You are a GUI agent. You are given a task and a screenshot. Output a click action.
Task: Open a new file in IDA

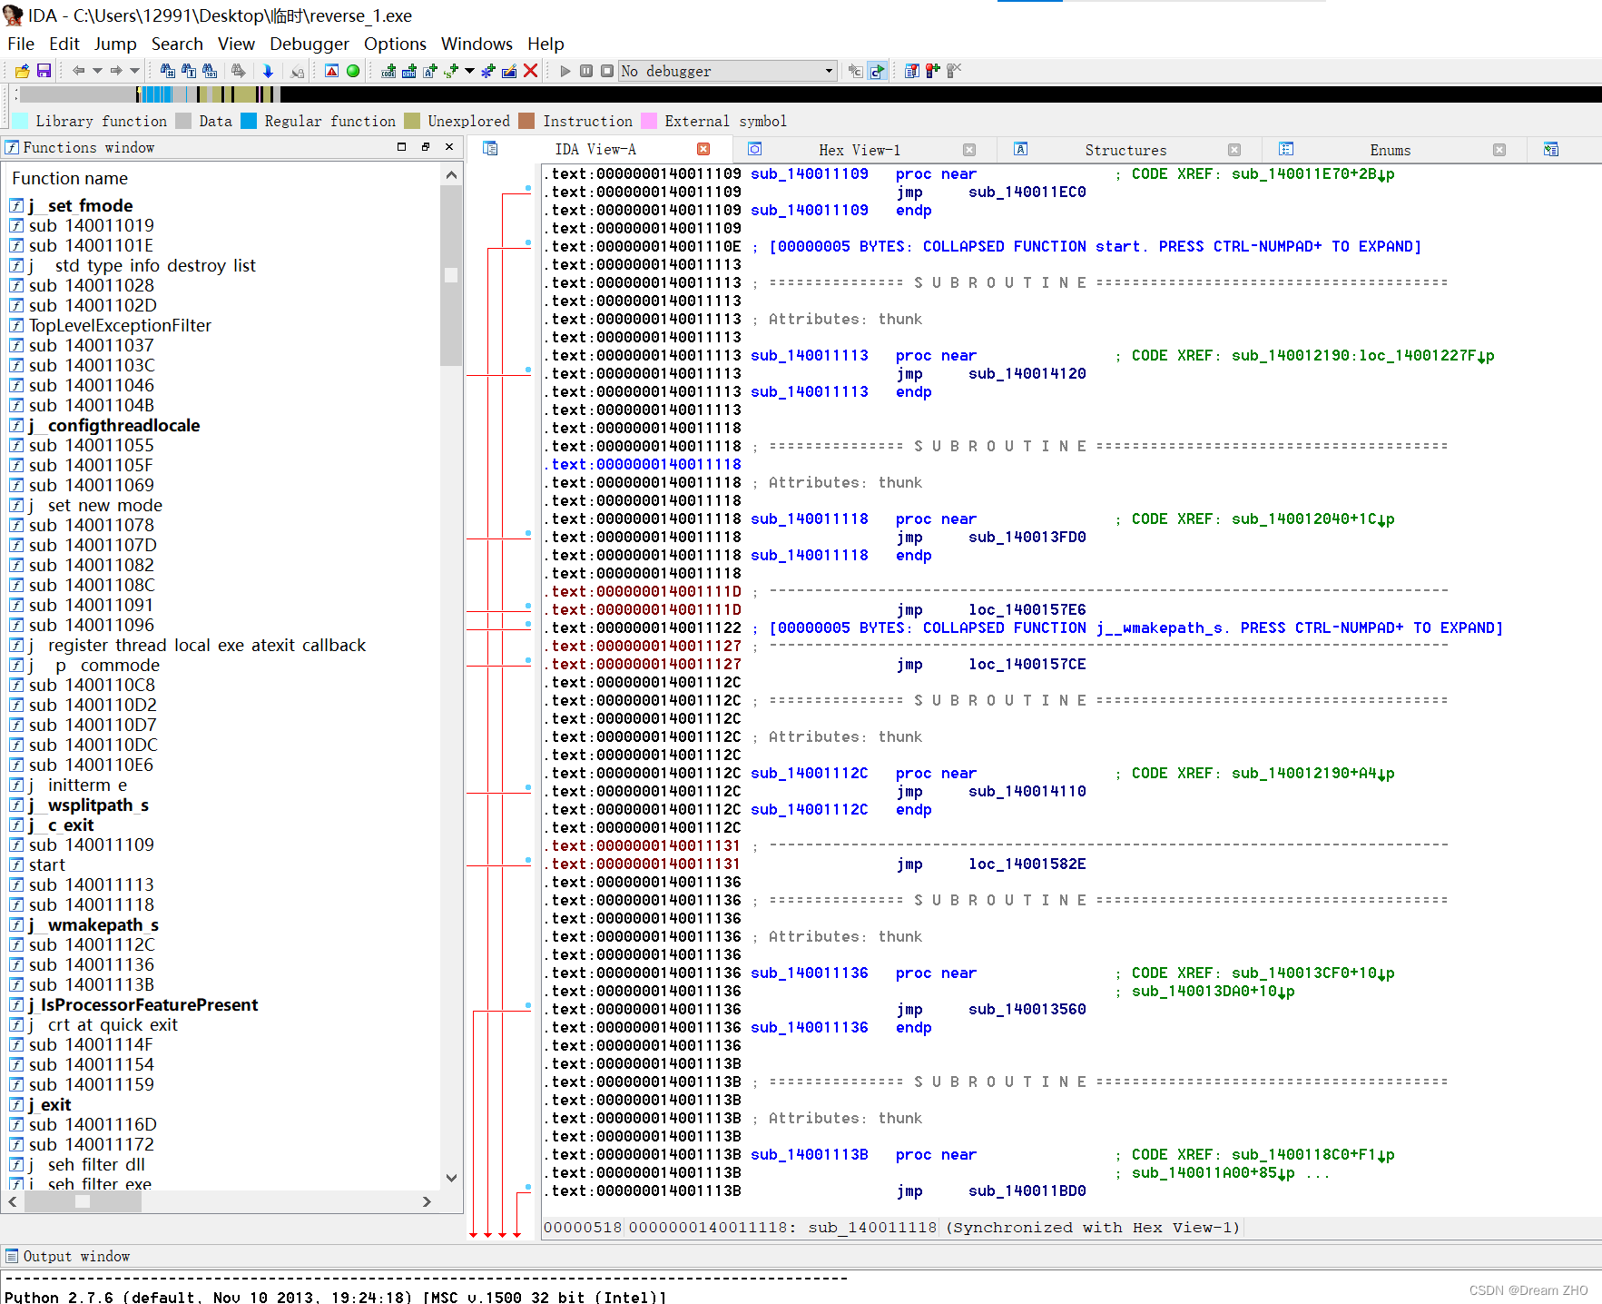21,71
